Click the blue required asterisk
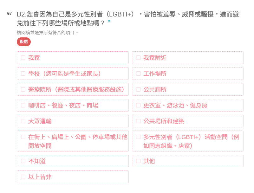The width and height of the screenshot is (254, 193). coord(109,21)
